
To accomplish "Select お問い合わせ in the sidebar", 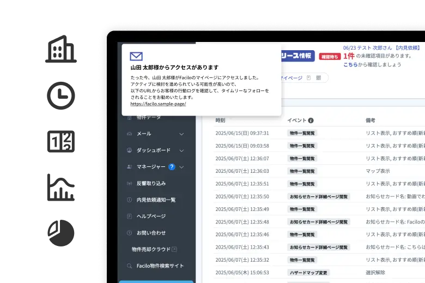I will 151,233.
